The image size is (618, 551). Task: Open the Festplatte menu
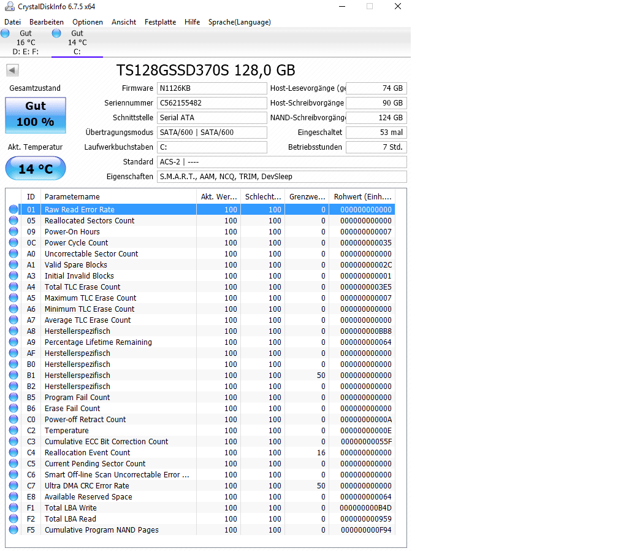tap(160, 22)
